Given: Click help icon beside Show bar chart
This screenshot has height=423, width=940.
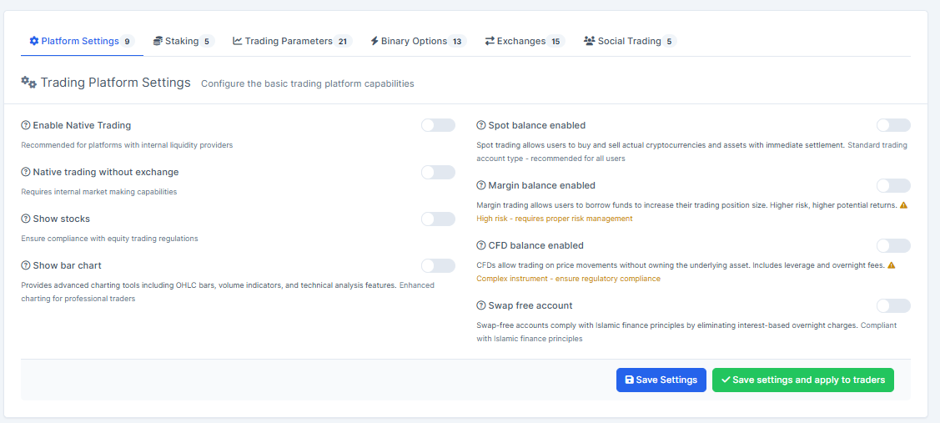Looking at the screenshot, I should (26, 265).
